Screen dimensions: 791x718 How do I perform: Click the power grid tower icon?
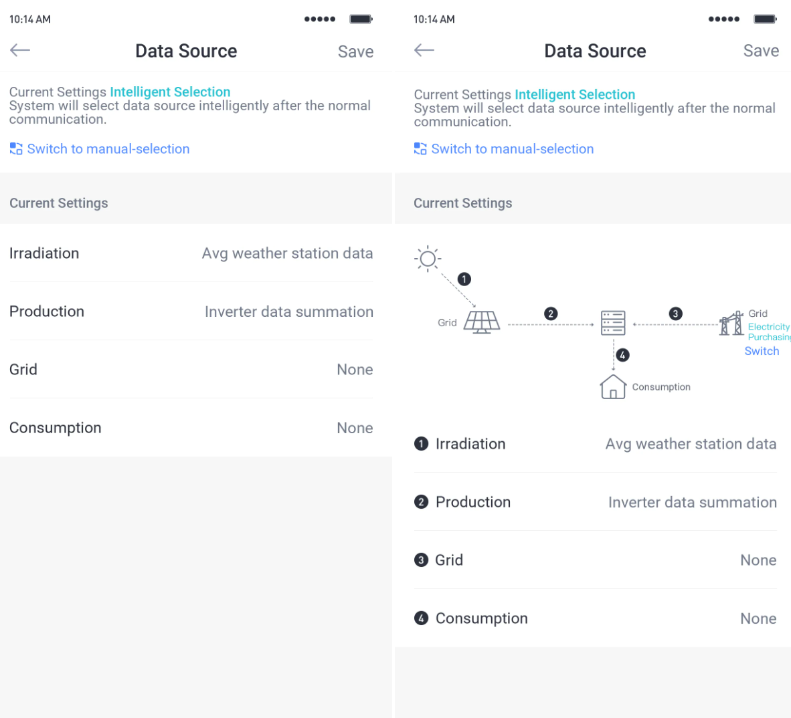click(731, 323)
